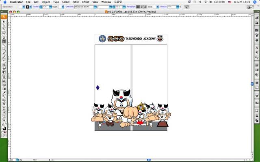This screenshot has height=162, width=260.
Task: Select the Free Transform tool
Action: click(4, 73)
